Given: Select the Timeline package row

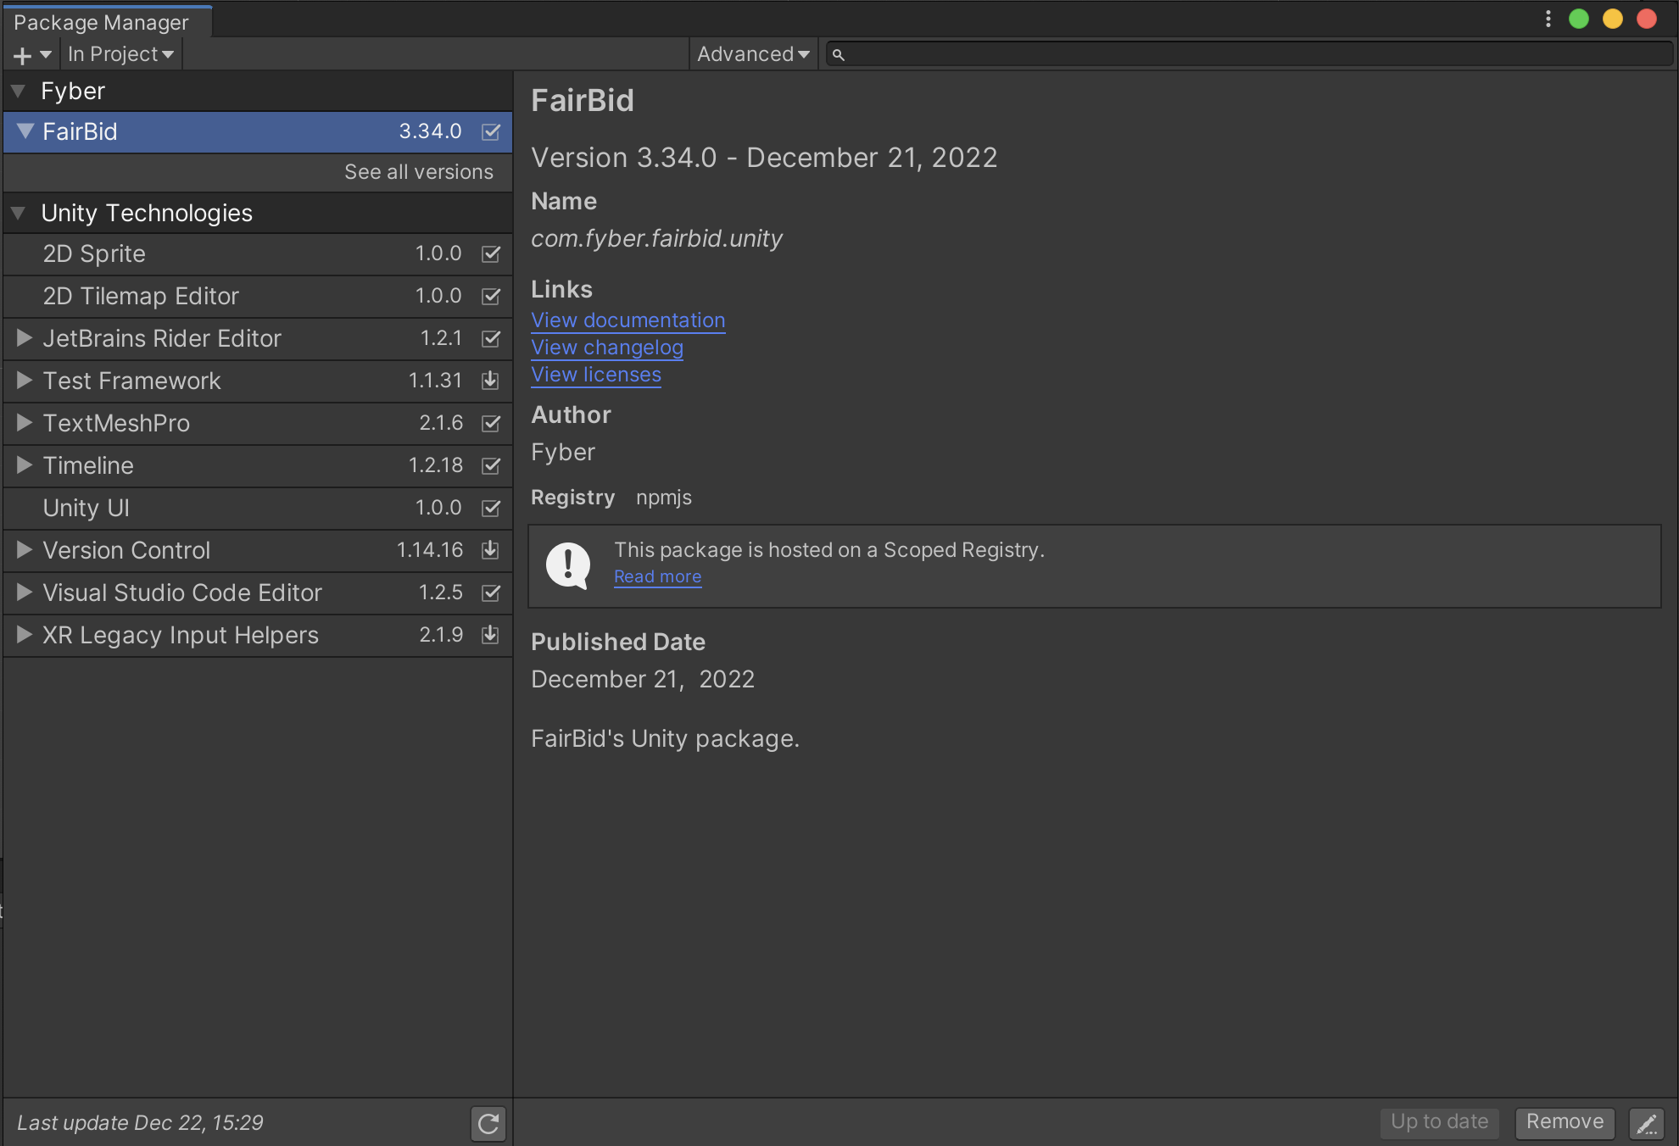Looking at the screenshot, I should tap(258, 466).
